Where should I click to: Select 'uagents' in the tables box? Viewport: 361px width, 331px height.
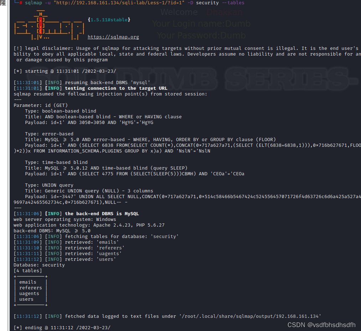(x=29, y=294)
